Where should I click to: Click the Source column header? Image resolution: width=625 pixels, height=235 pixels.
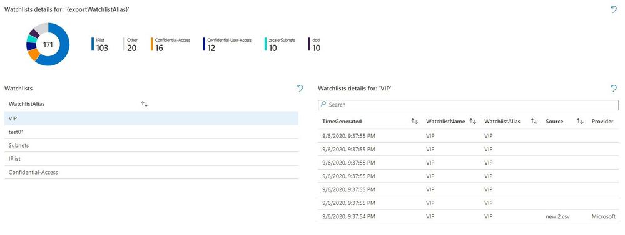pos(554,122)
